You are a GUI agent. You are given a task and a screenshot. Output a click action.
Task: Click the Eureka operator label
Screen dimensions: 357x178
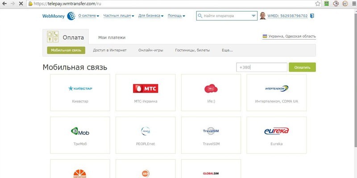click(276, 144)
